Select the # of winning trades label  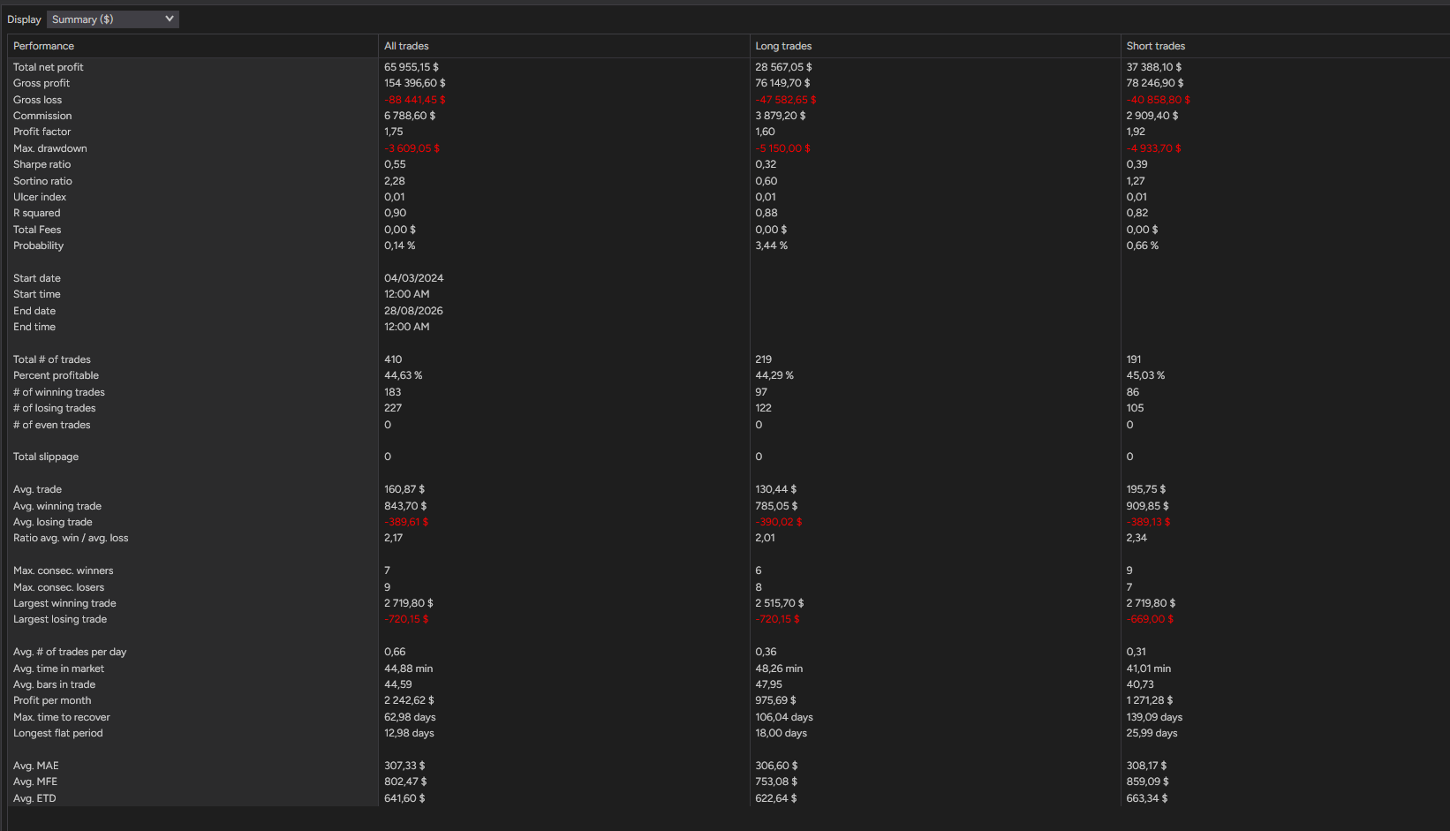pos(59,392)
